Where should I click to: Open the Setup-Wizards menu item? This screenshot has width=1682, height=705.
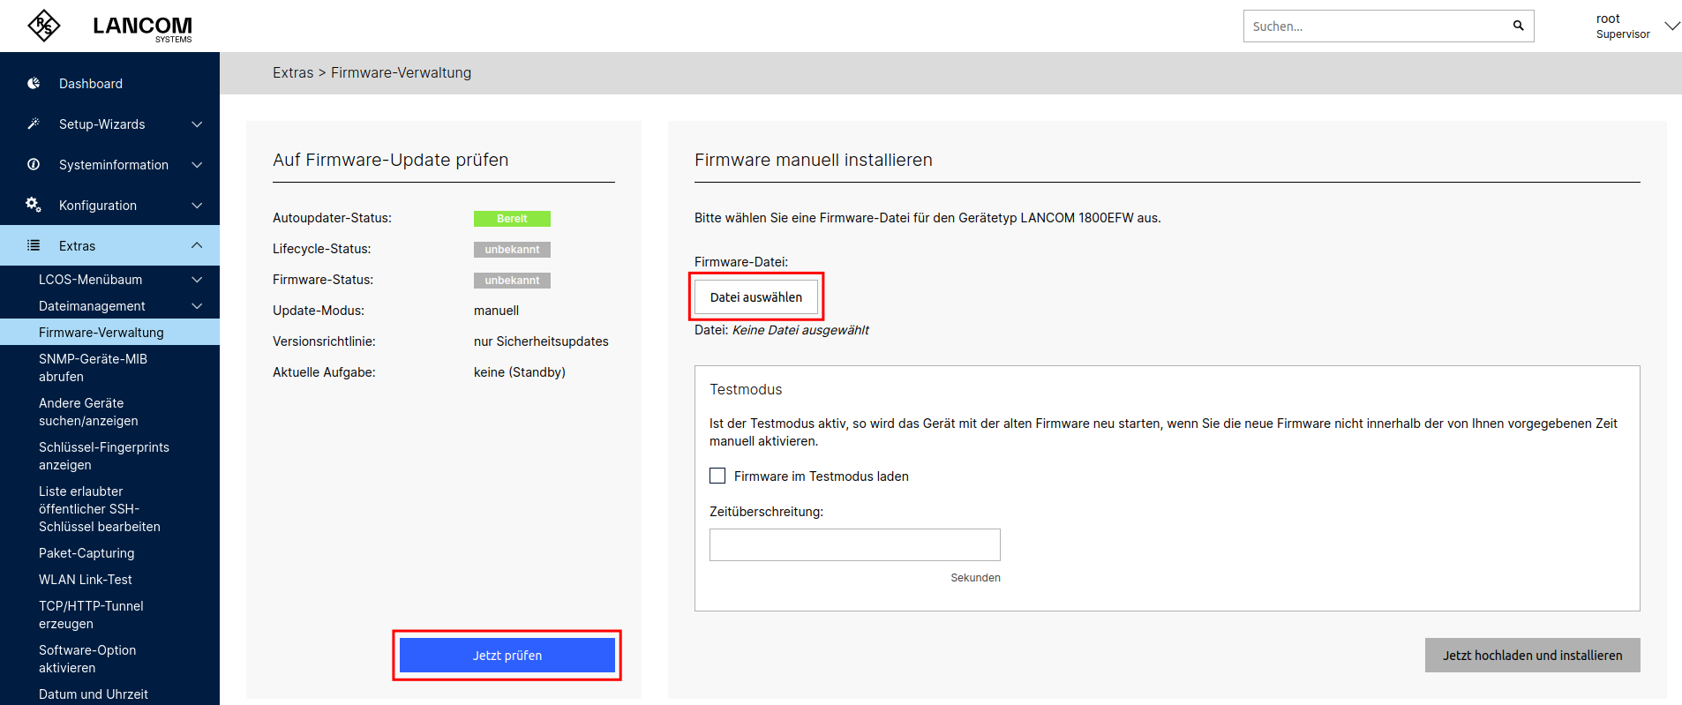coord(109,124)
